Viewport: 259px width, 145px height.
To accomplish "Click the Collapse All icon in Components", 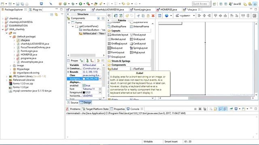I will click(x=103, y=19).
